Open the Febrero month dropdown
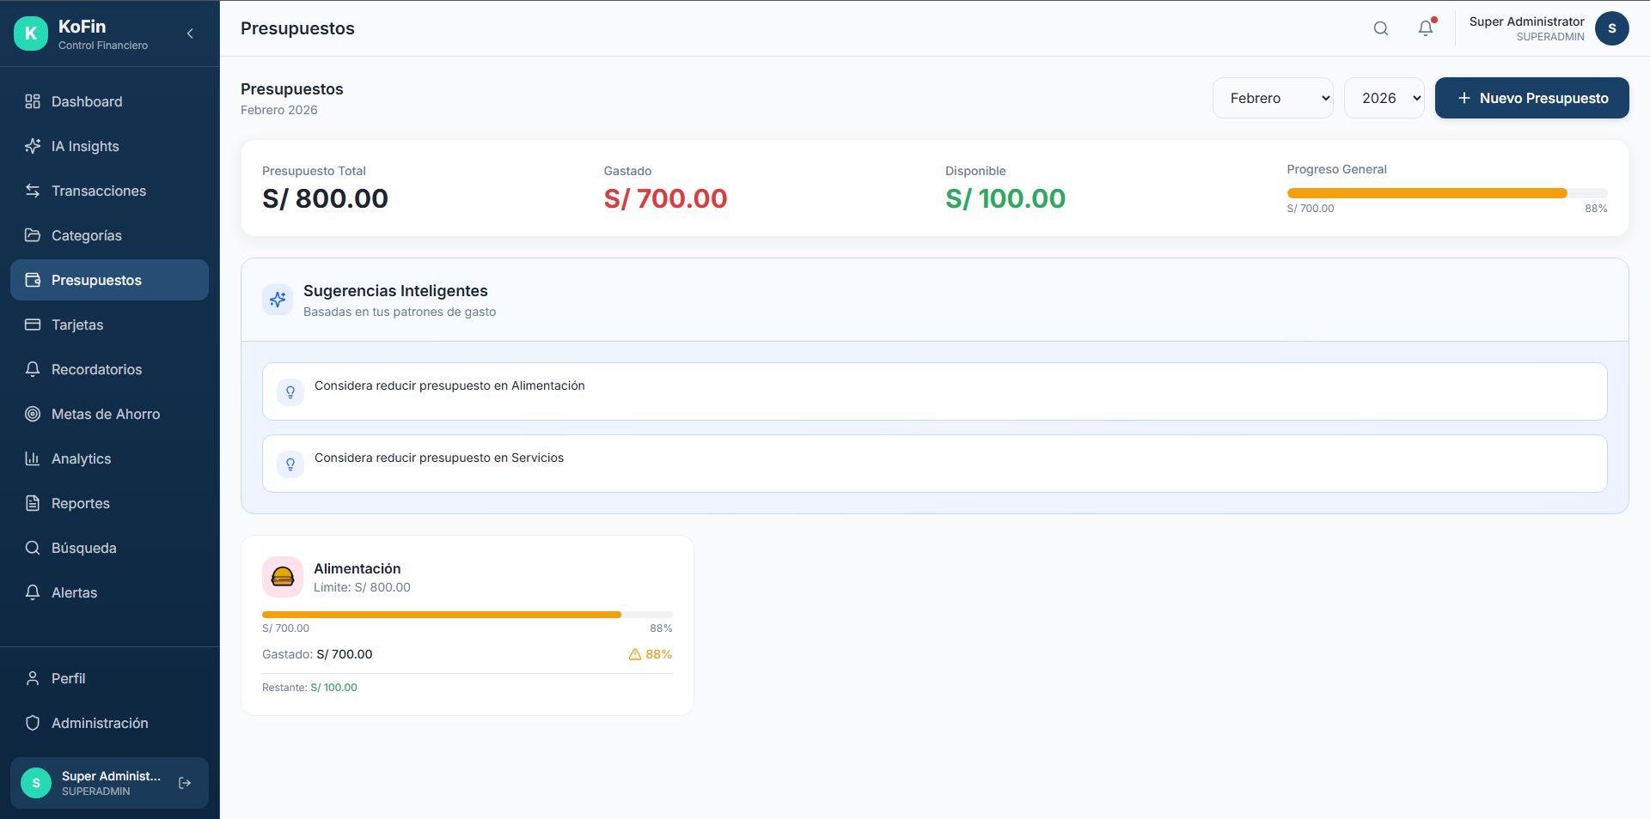The height and width of the screenshot is (819, 1650). point(1273,98)
